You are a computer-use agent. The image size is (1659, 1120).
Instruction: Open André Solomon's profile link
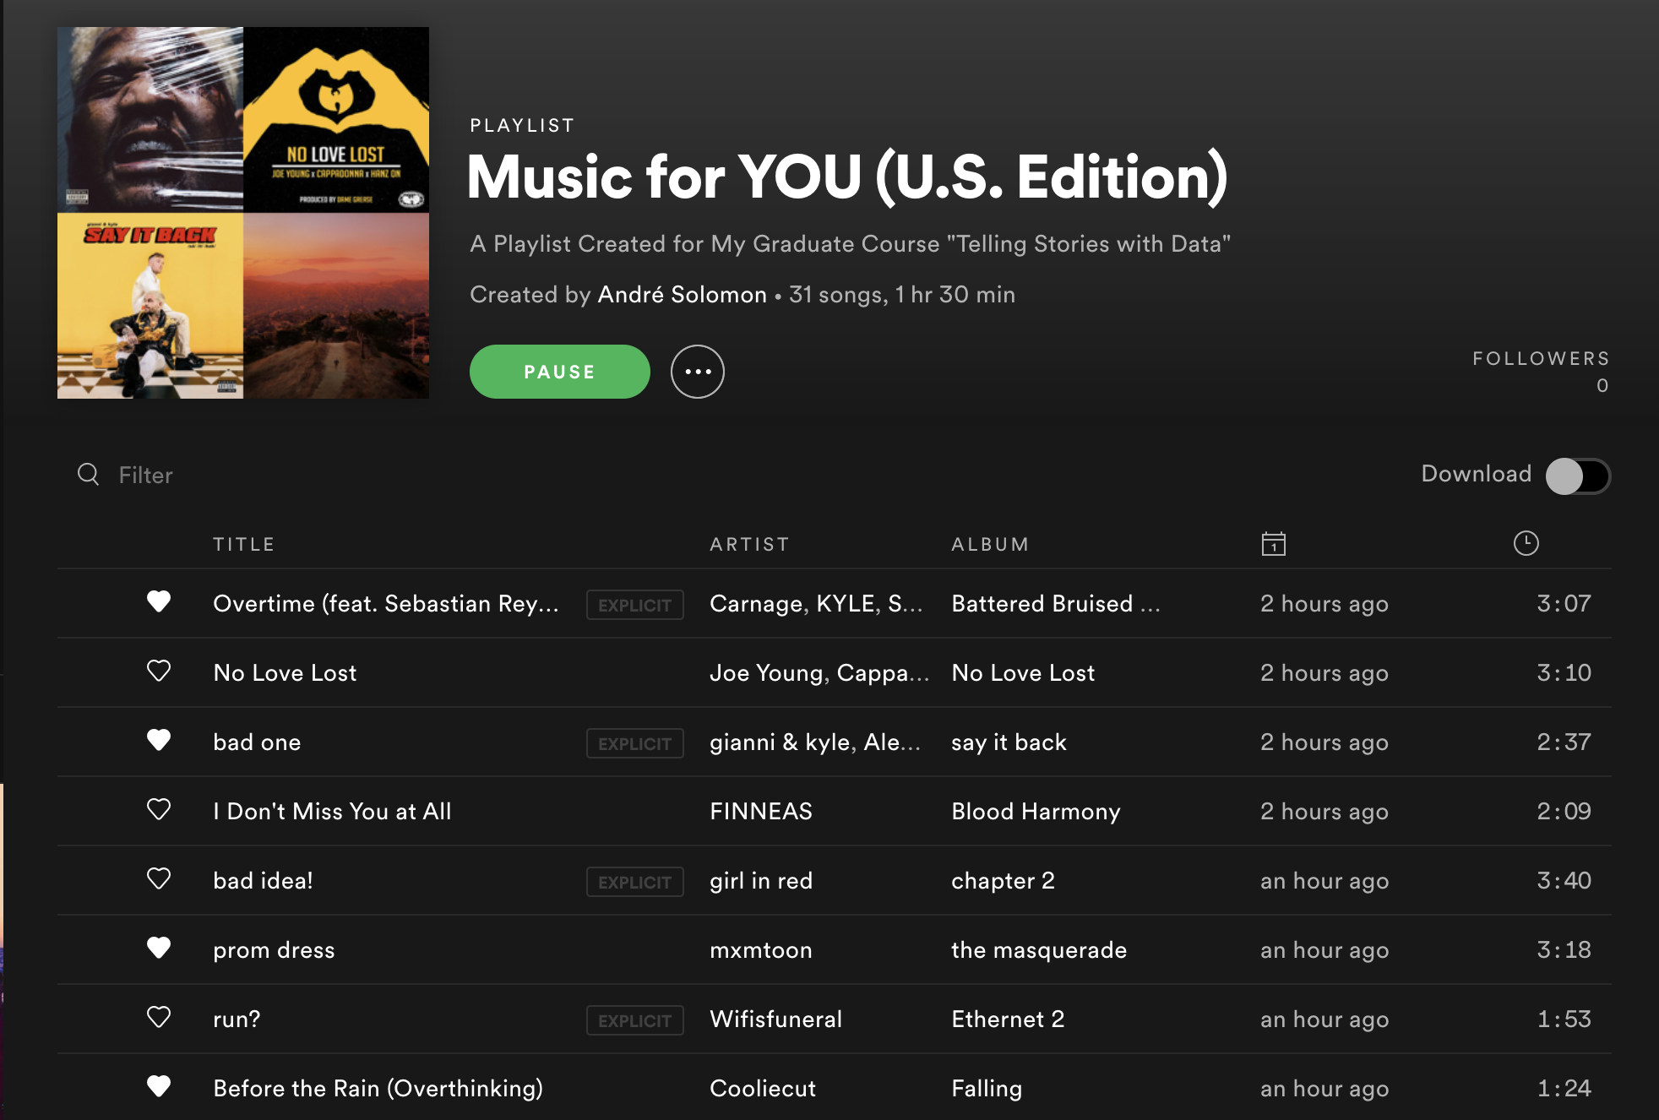(682, 294)
